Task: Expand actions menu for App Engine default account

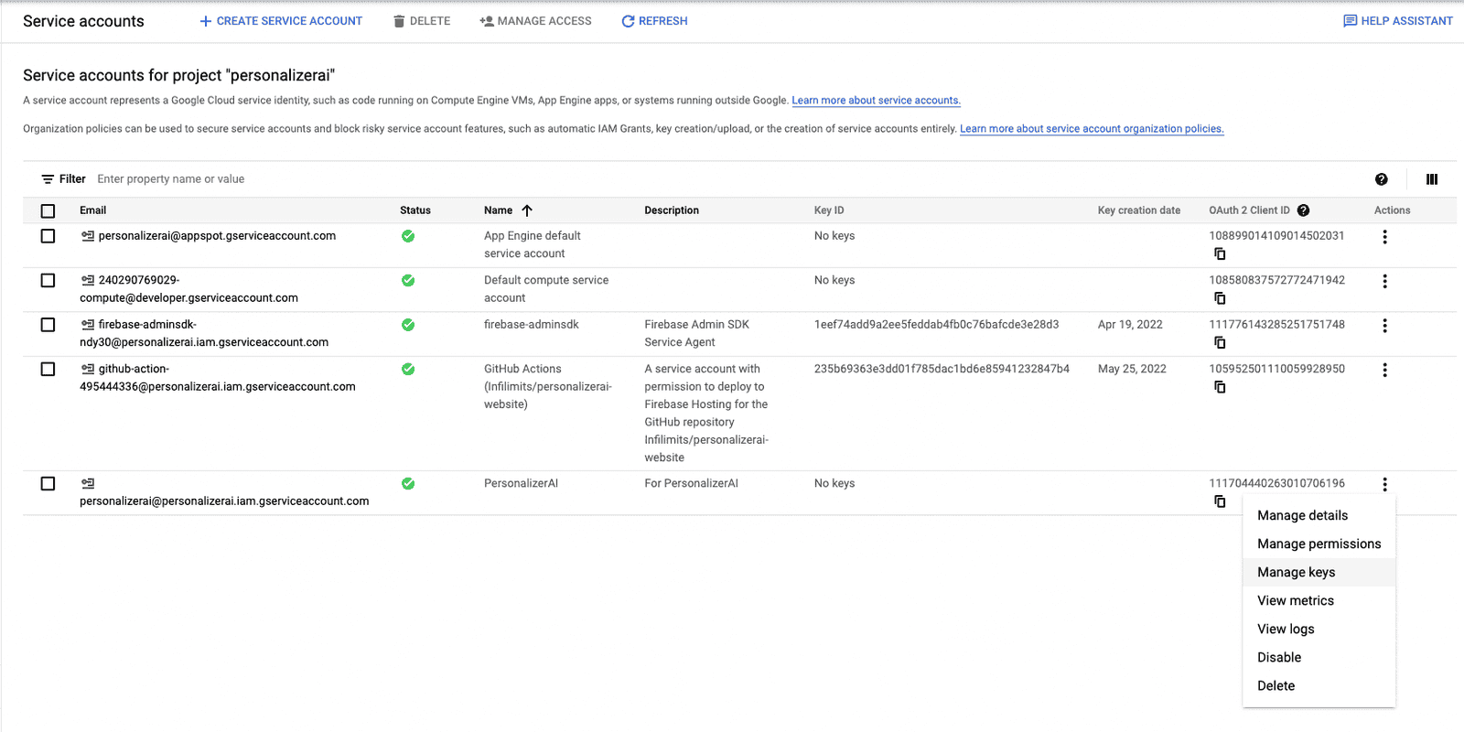Action: click(x=1384, y=237)
